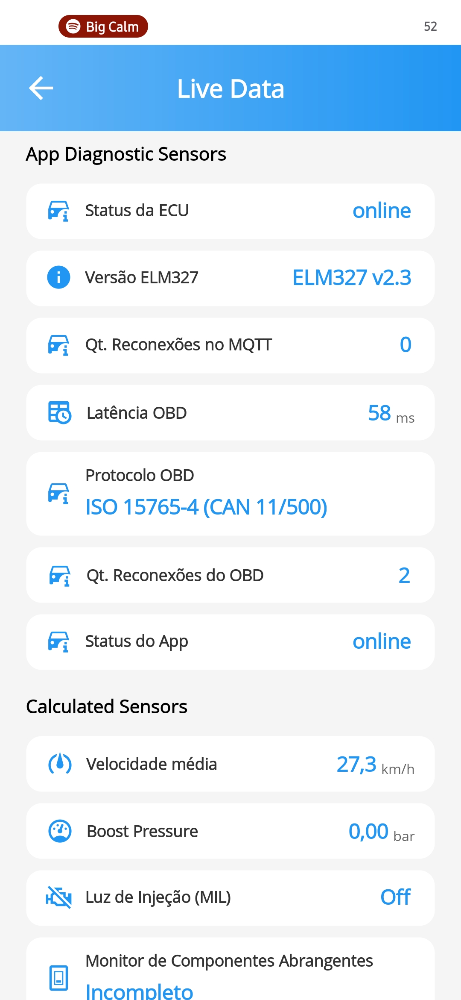Tap the Monitor de Componentes device icon

58,977
